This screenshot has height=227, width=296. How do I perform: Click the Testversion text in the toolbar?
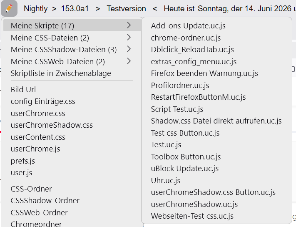point(126,9)
